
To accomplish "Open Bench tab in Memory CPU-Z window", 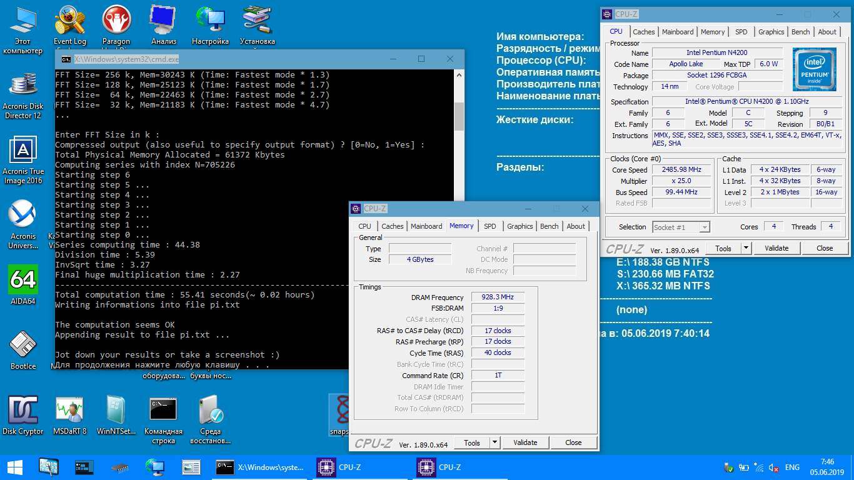I will (x=550, y=226).
